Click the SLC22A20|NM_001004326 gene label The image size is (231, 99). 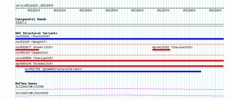[x=32, y=93]
